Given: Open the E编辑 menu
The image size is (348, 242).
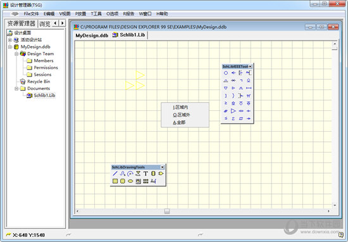Looking at the screenshot, I should pos(49,14).
